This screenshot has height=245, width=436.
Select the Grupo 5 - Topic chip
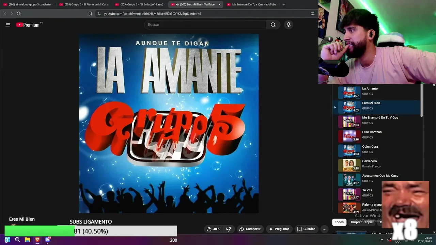pos(362,222)
